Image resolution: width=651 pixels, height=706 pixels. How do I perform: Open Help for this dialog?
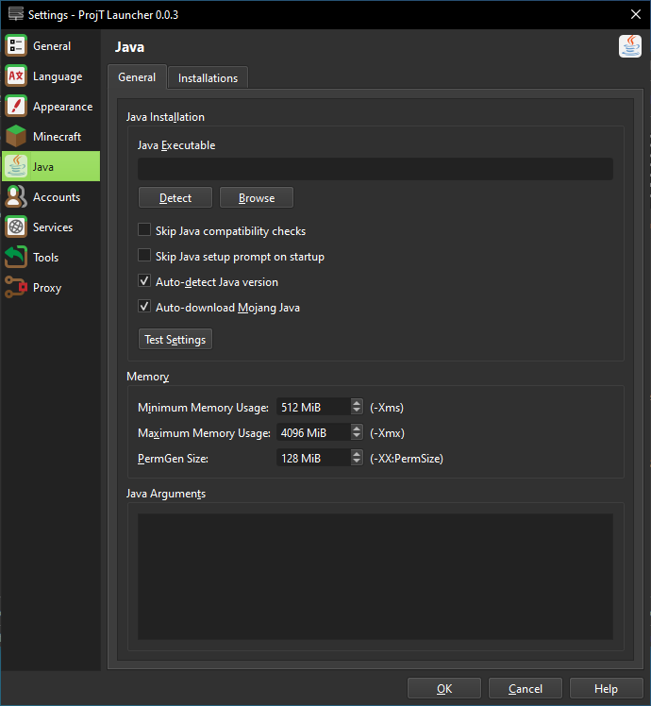point(606,688)
